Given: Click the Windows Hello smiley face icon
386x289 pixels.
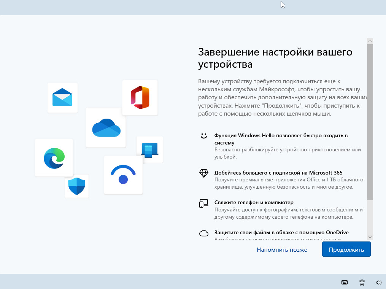Looking at the screenshot, I should (203, 136).
